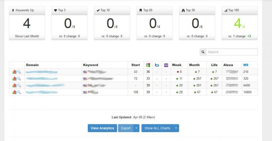Sort by Bing rank column icon

pyautogui.click(x=157, y=65)
